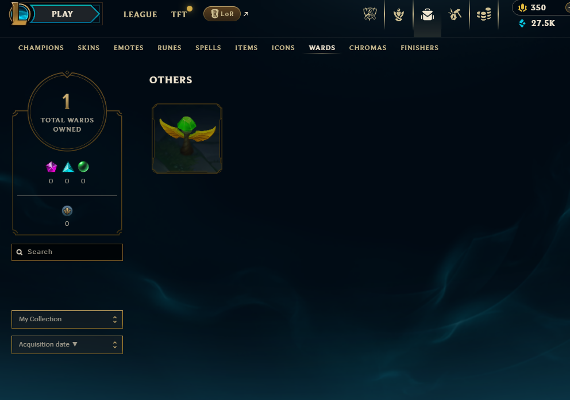
Task: Open the Acquisition date sort dropdown
Action: point(67,345)
